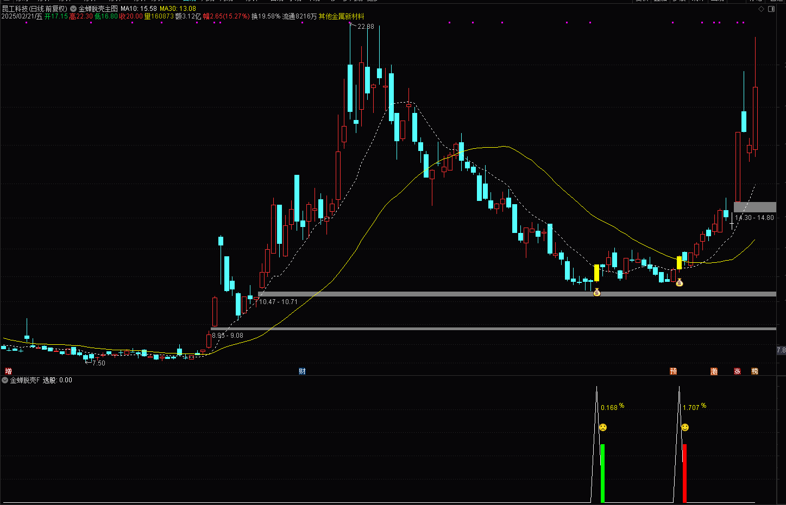Click the 增 event marker on the timeline
The image size is (786, 505).
[8, 371]
